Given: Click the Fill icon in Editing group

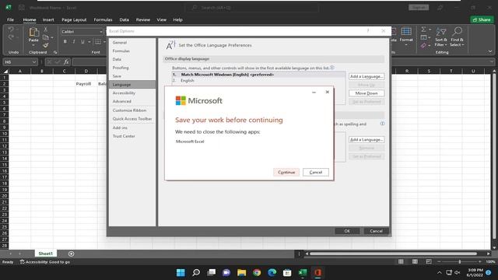Looking at the screenshot, I should [423, 37].
